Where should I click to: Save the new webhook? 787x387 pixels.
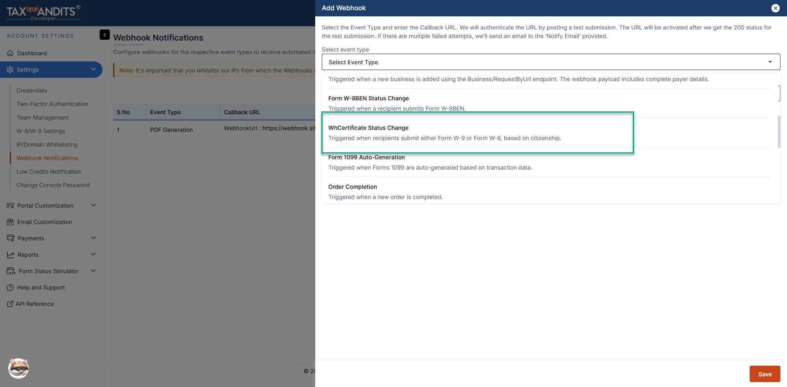click(x=764, y=374)
